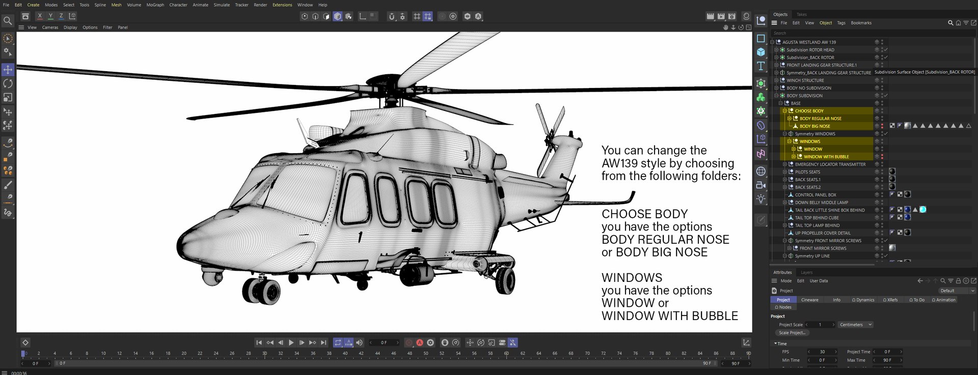Toggle the timeline loop playback icon
This screenshot has height=375, width=978.
point(338,342)
